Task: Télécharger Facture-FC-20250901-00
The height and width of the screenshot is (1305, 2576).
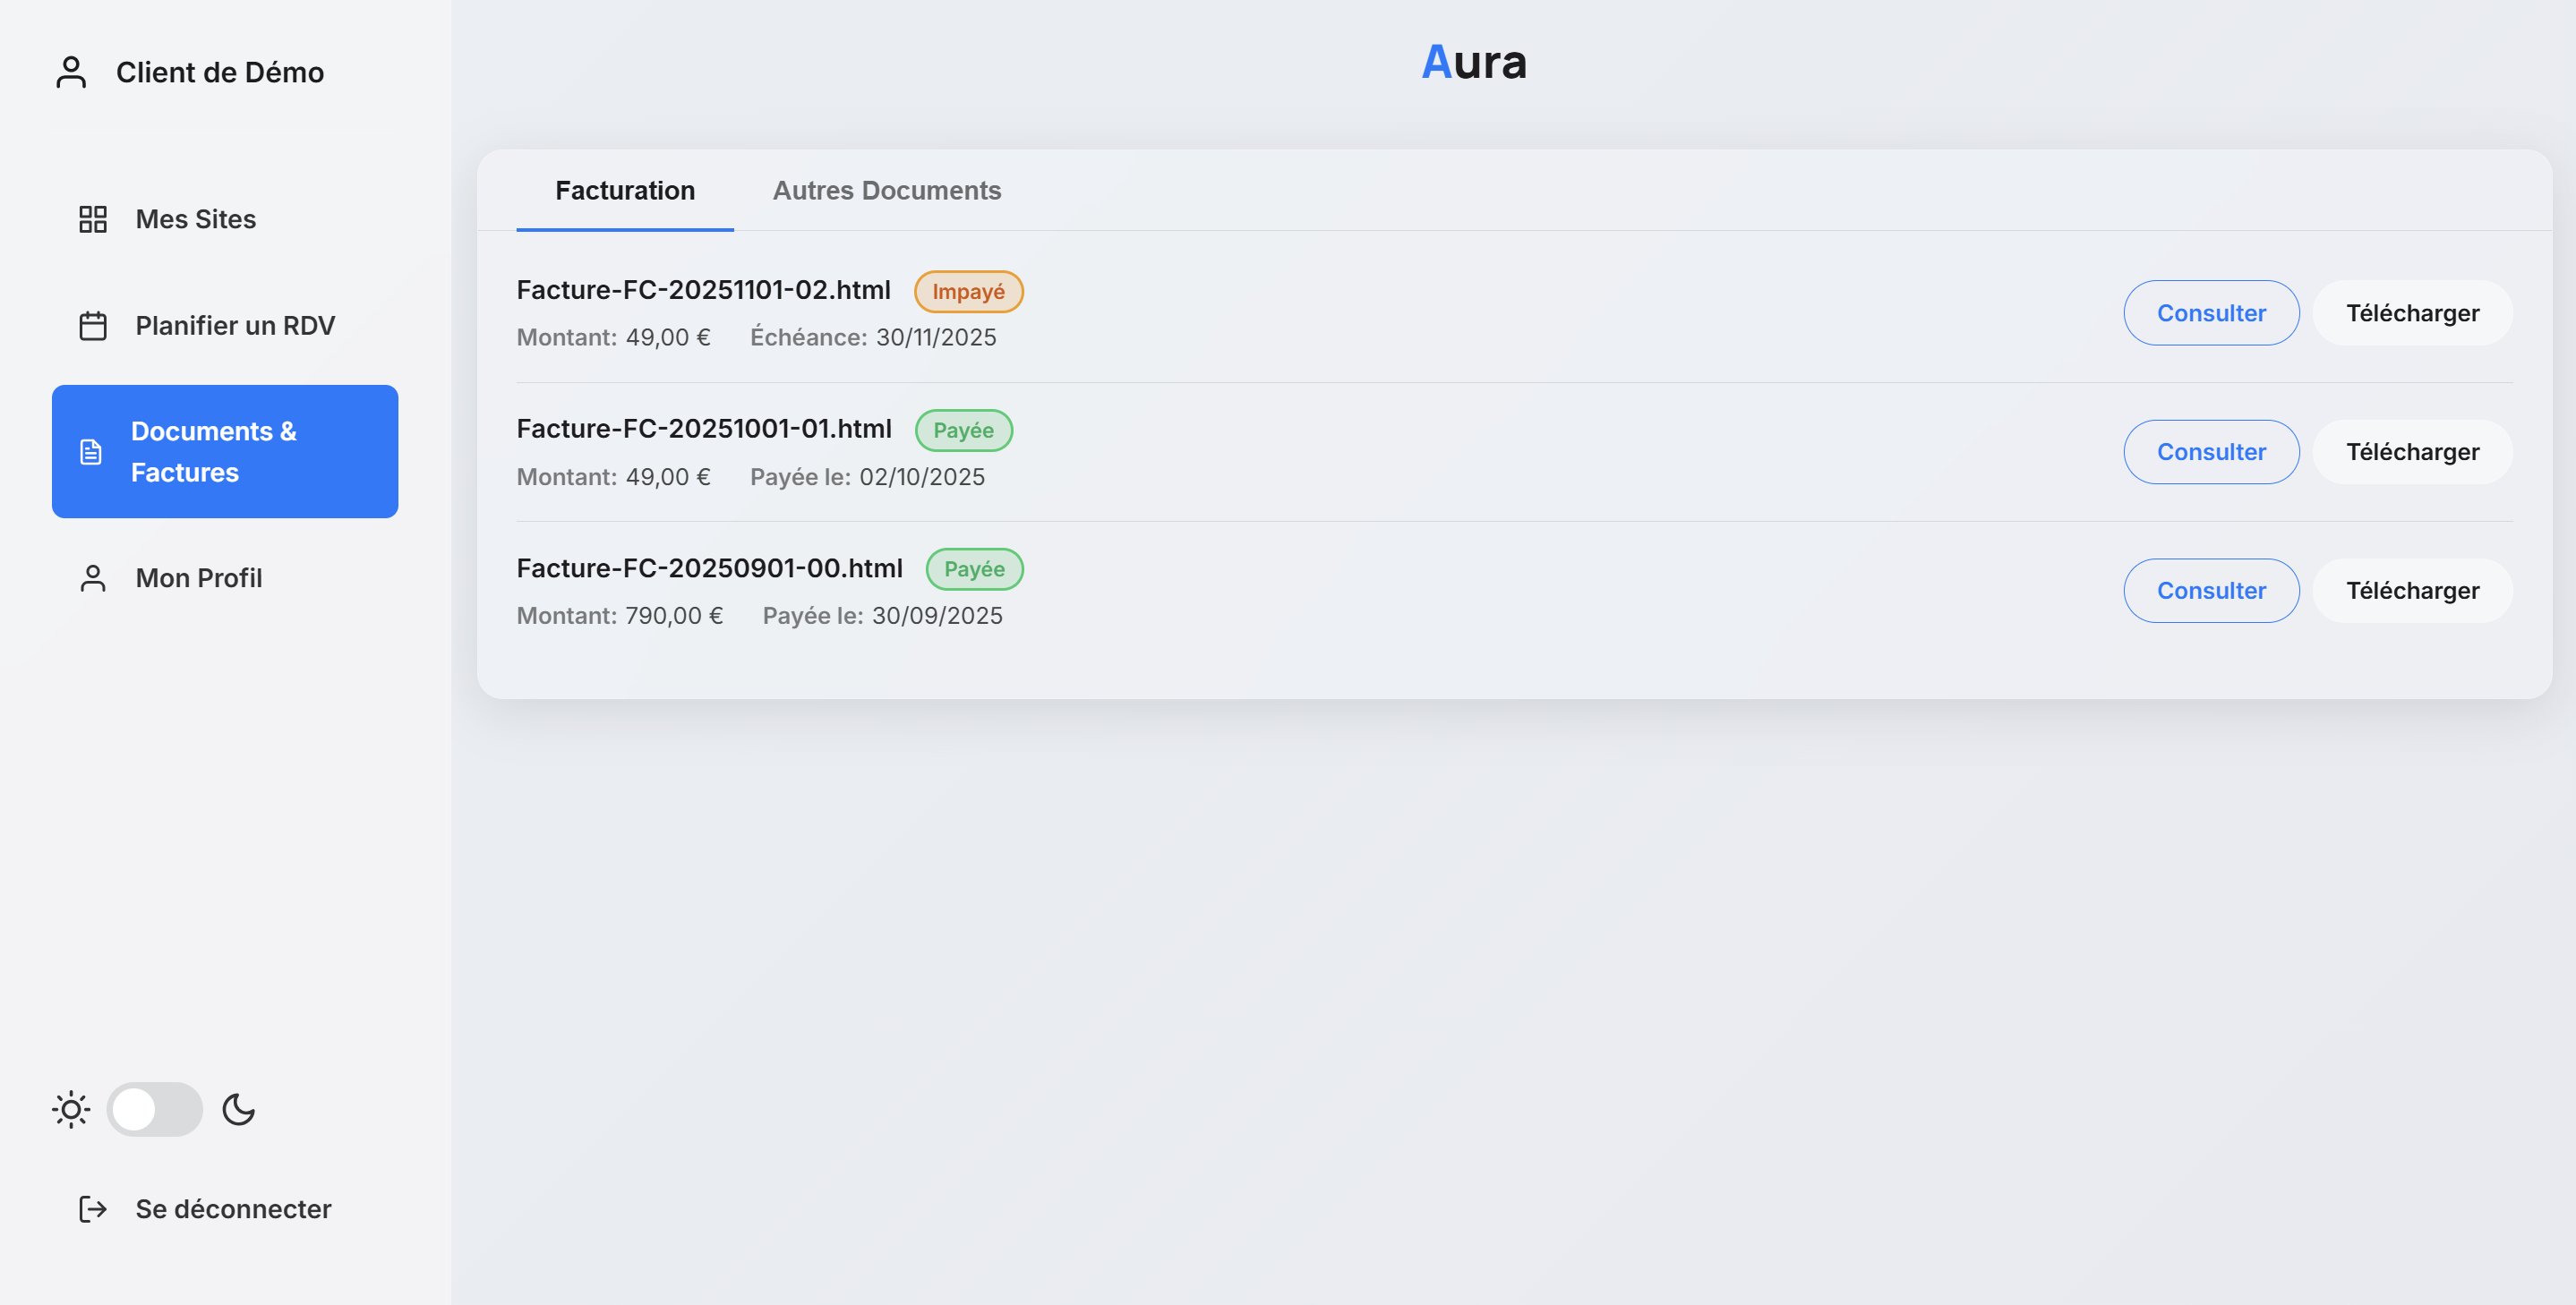Action: click(x=2412, y=590)
